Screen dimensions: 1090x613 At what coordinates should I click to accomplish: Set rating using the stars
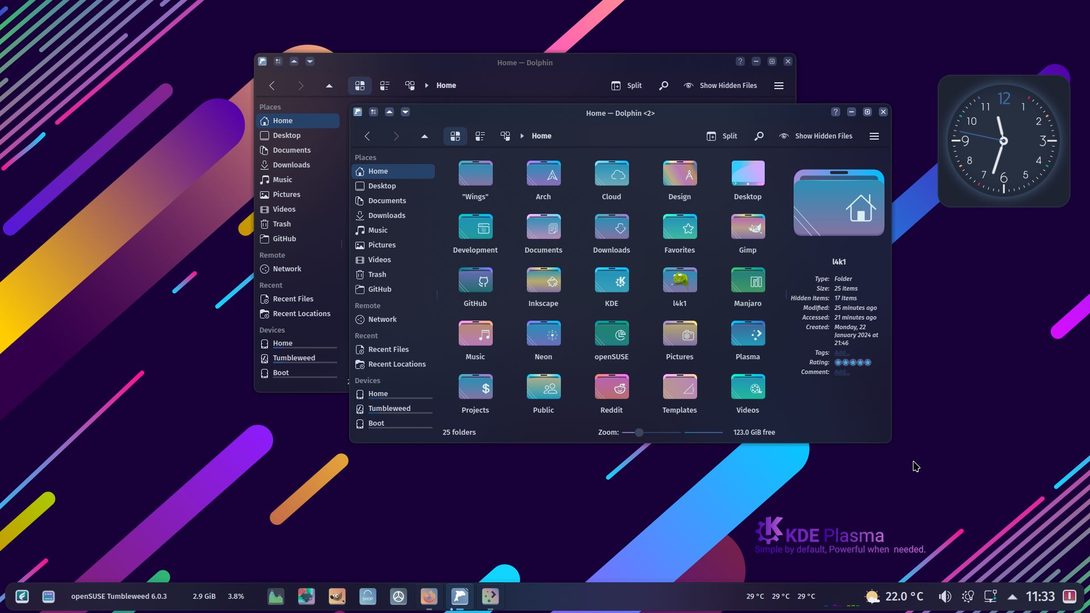(x=853, y=362)
